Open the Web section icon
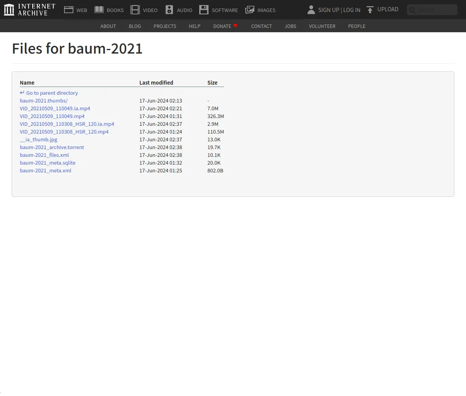 (x=69, y=10)
